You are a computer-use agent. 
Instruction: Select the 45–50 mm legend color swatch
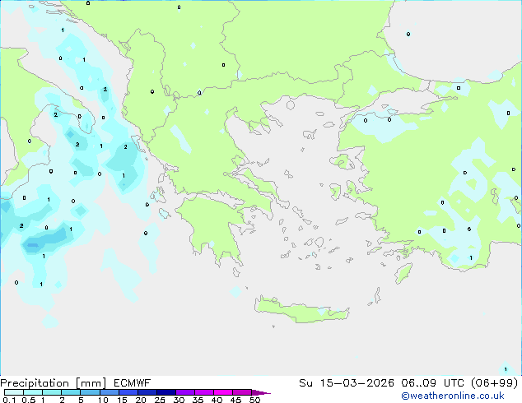[242, 392]
